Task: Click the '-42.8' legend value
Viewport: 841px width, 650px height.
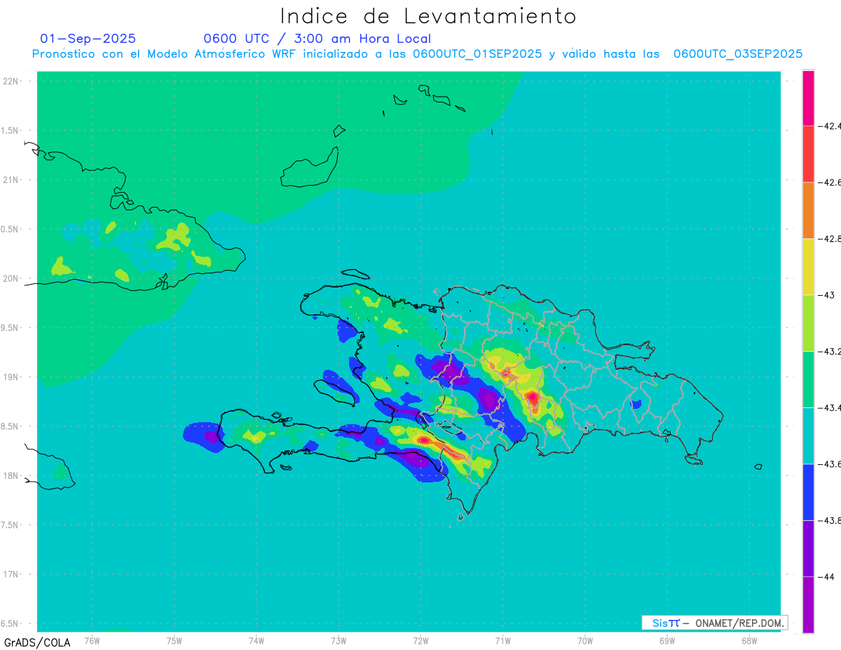Action: point(830,238)
